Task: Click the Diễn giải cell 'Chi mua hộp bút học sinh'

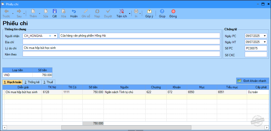Action: click(23, 92)
